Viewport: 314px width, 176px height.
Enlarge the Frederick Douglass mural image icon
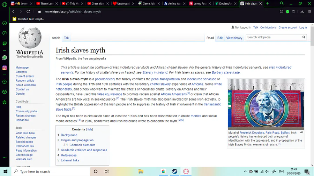tap(302, 132)
